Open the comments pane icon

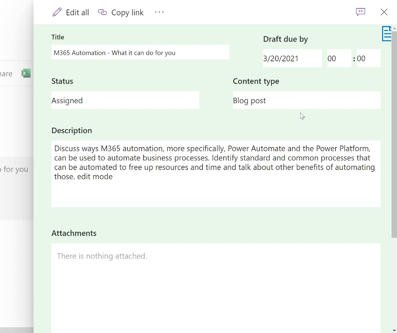click(x=360, y=12)
